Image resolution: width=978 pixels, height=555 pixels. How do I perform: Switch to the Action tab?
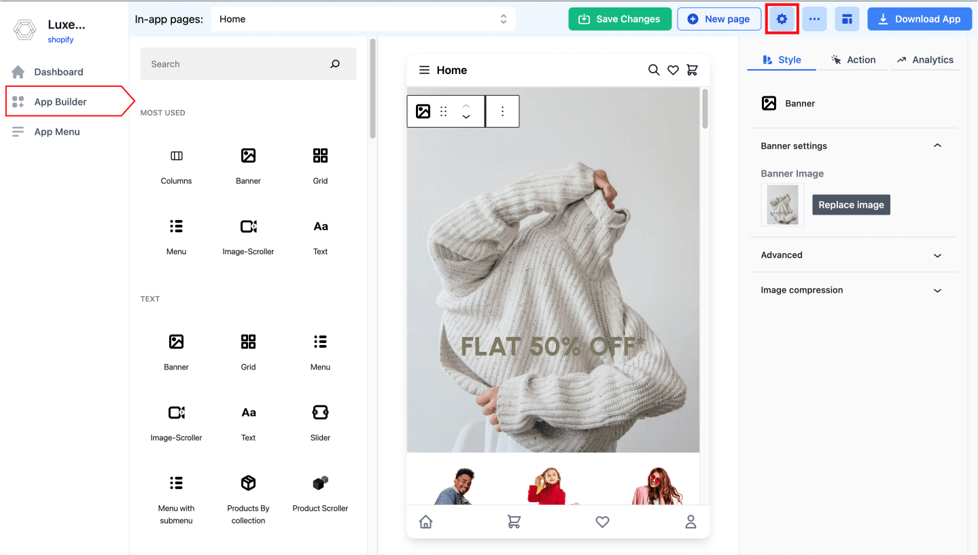[854, 60]
